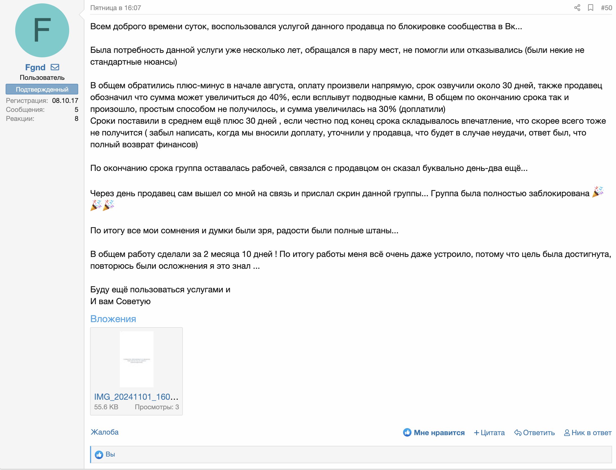Toggle the Мне нравится like button

click(x=439, y=433)
